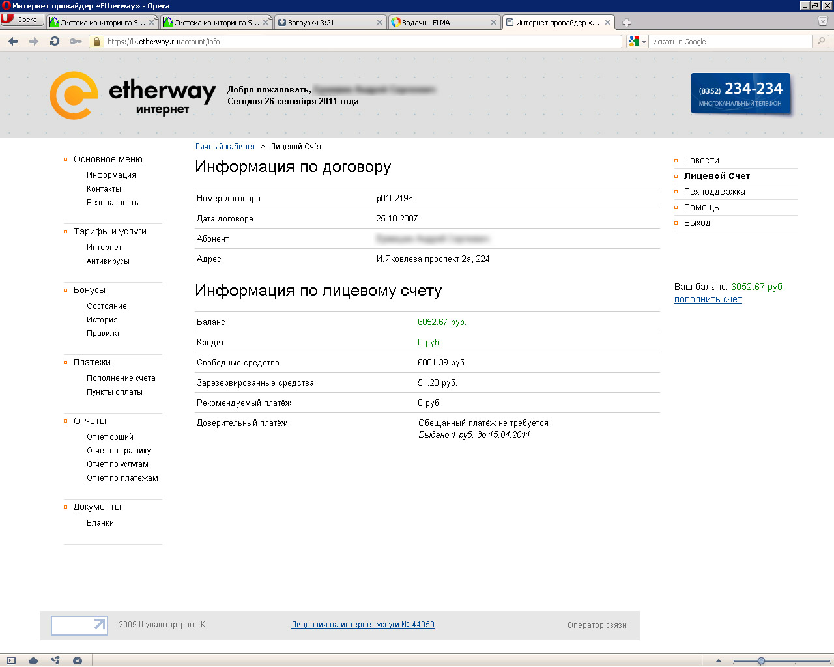Viewport: 834px width, 667px height.
Task: Click the 234-234 phone banner
Action: point(740,94)
